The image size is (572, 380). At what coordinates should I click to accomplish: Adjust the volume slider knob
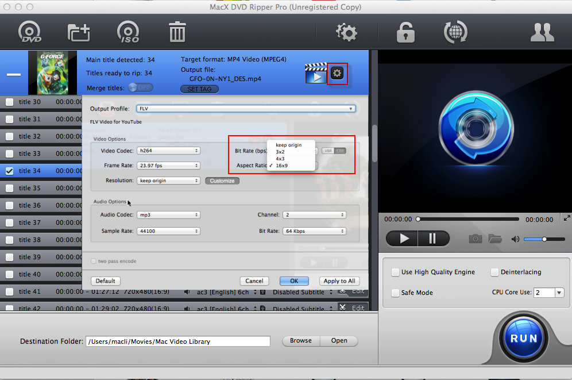coord(544,239)
